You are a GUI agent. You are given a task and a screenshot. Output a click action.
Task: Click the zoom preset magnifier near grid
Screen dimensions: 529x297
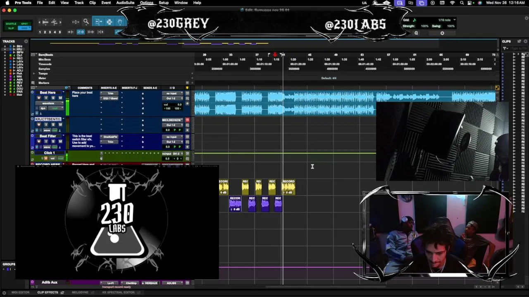coord(416,33)
